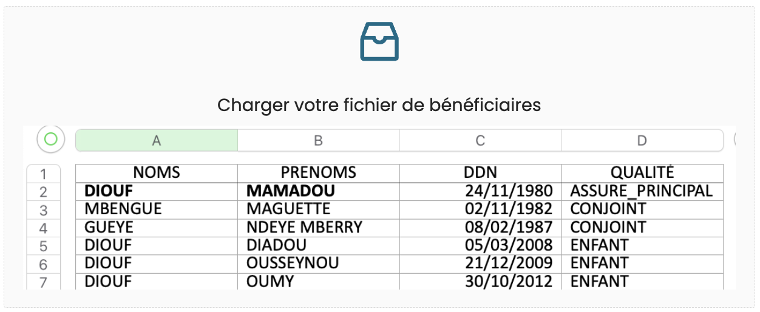Click the DDN header cell

click(x=480, y=172)
